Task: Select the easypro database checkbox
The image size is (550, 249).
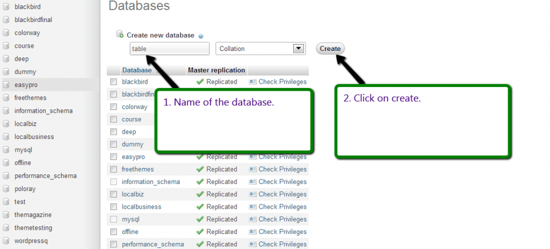Action: point(113,157)
